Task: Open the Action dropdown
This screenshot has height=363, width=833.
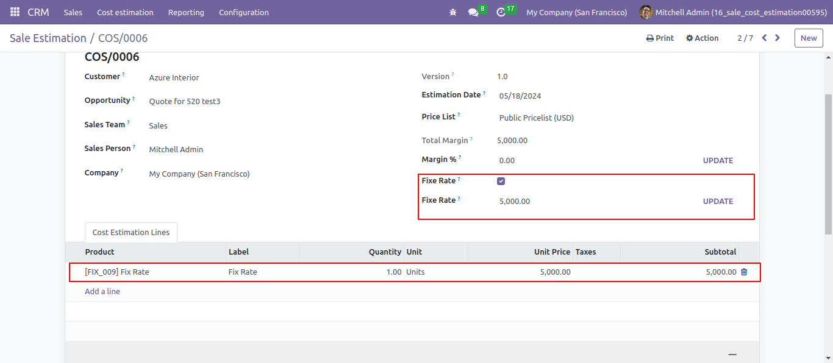Action: click(x=702, y=38)
